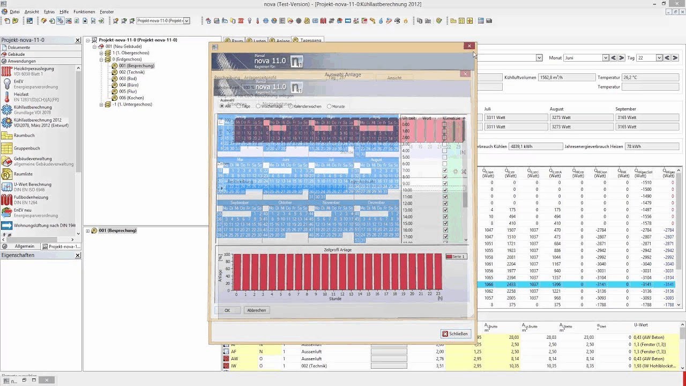
Task: Click the fan toolbar icon
Action: pyautogui.click(x=397, y=21)
